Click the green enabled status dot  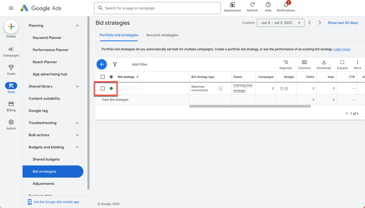[x=111, y=88]
